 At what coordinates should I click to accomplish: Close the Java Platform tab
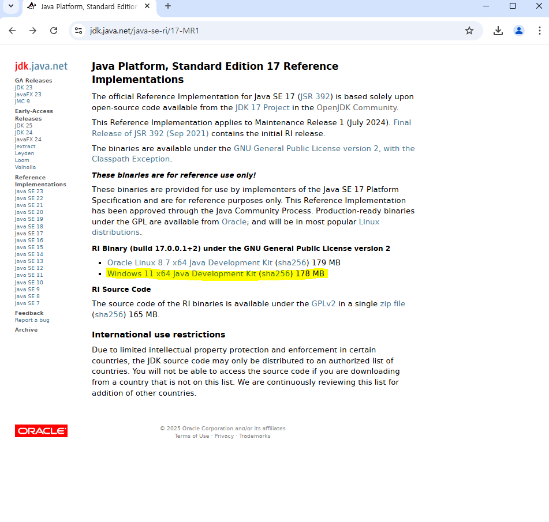pos(147,6)
